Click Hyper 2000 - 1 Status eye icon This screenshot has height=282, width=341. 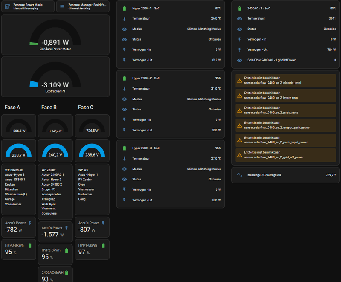tap(124, 40)
